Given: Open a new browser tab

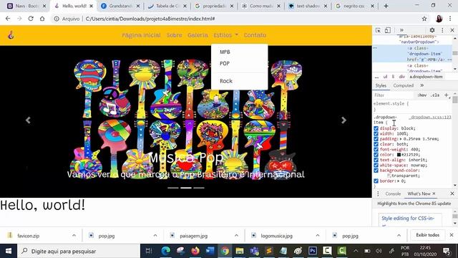Looking at the screenshot, I should tap(386, 6).
